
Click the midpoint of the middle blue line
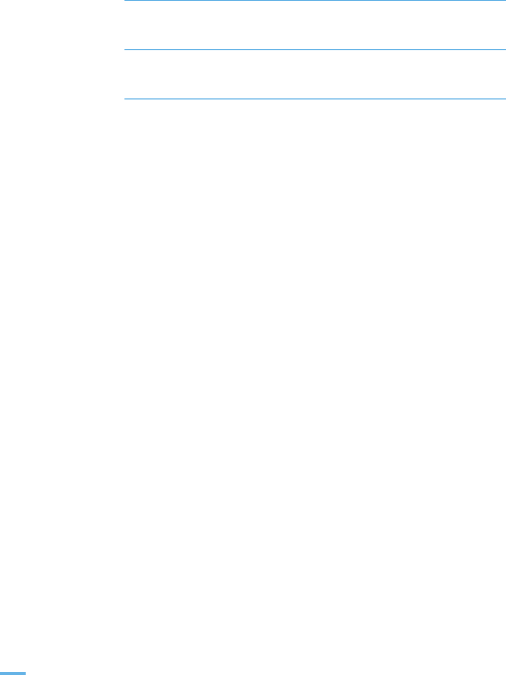point(315,50)
